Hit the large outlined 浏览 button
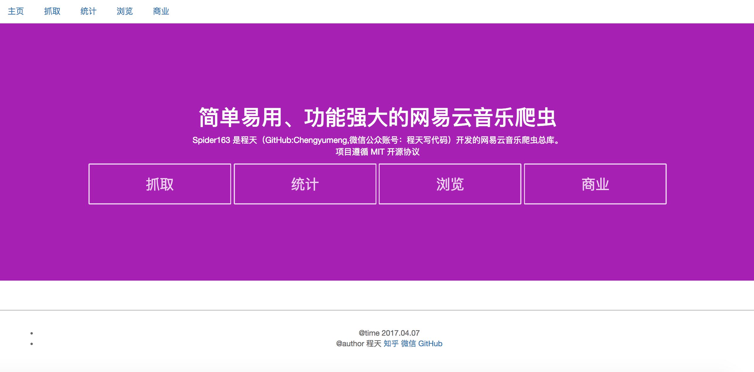Image resolution: width=754 pixels, height=372 pixels. (450, 184)
